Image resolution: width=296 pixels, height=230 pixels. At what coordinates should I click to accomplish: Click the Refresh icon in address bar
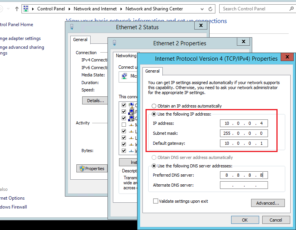click(x=211, y=9)
